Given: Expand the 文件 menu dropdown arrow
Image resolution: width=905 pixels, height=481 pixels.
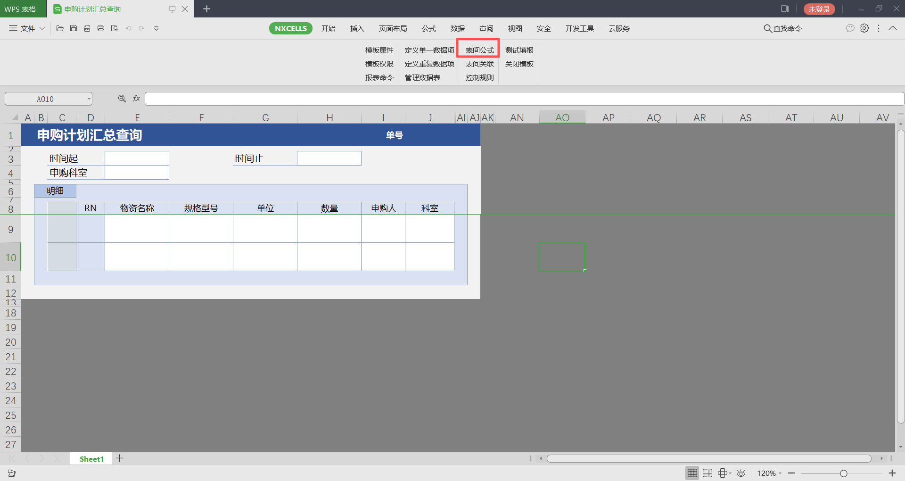Looking at the screenshot, I should 42,28.
